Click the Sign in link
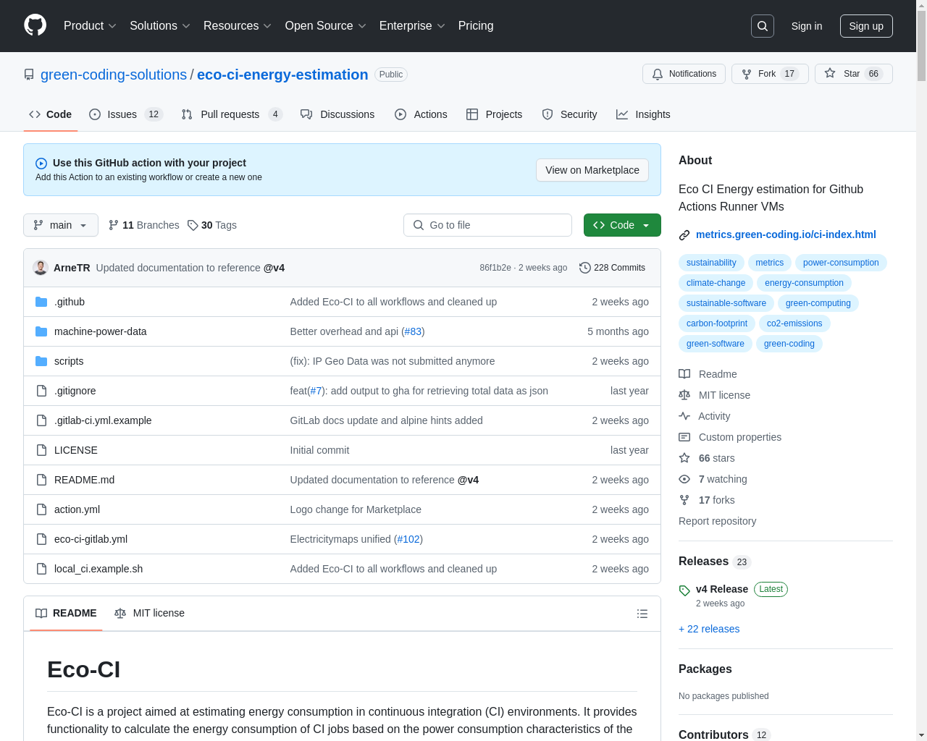Screen dimensions: 927x741 807,26
